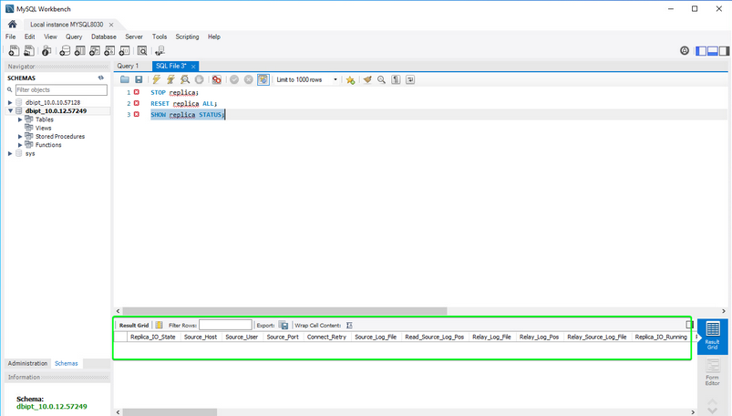The height and width of the screenshot is (416, 732).
Task: Switch to the Query 1 tab
Action: (128, 66)
